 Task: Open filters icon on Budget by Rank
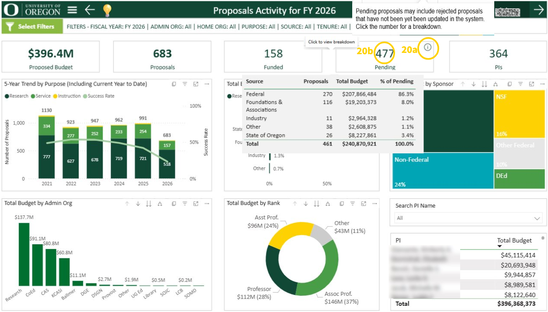coord(353,204)
